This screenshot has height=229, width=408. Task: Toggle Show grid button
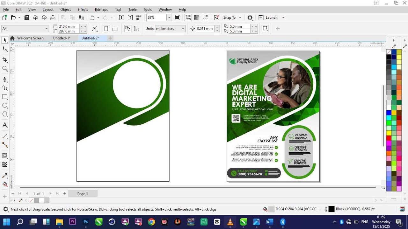click(197, 17)
